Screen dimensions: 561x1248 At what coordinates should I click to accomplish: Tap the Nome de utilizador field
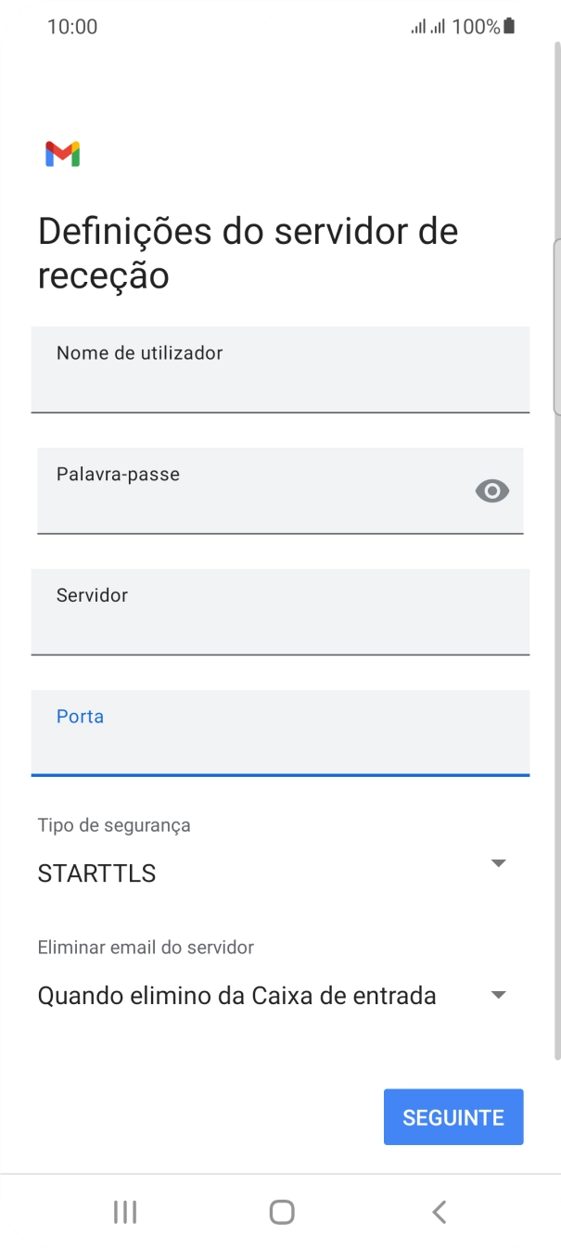coord(280,369)
